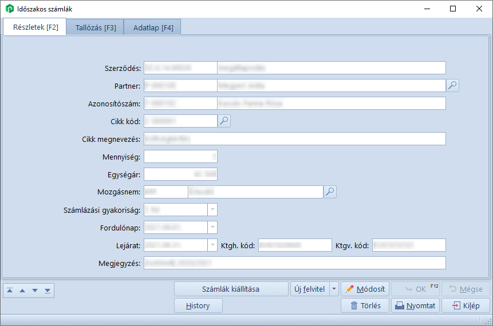Click the Számlák kiállítása button
Viewport: 493px width, 326px height.
click(x=231, y=289)
